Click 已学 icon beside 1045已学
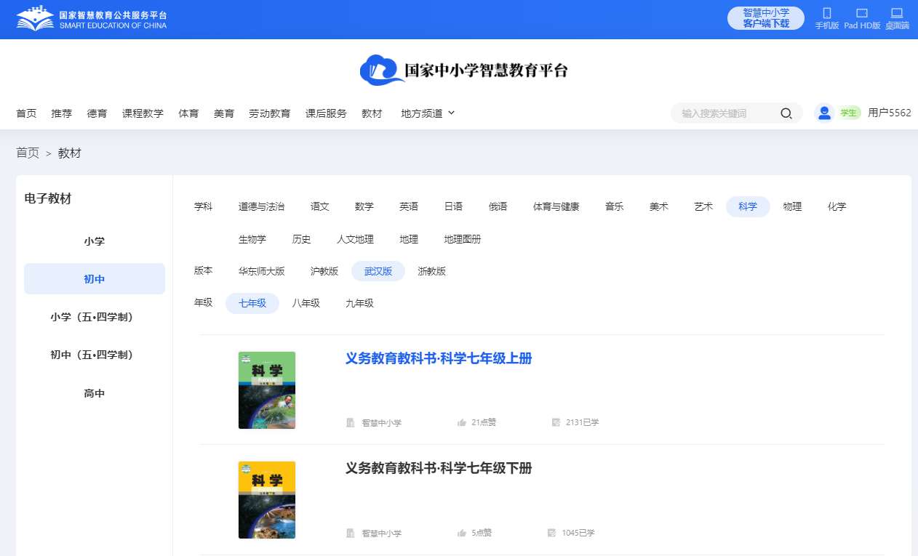The width and height of the screenshot is (918, 556). coord(552,533)
